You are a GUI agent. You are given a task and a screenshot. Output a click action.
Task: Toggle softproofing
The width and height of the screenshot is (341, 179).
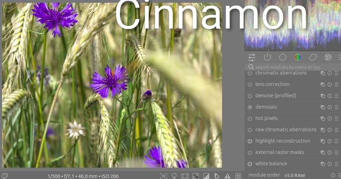point(217,176)
